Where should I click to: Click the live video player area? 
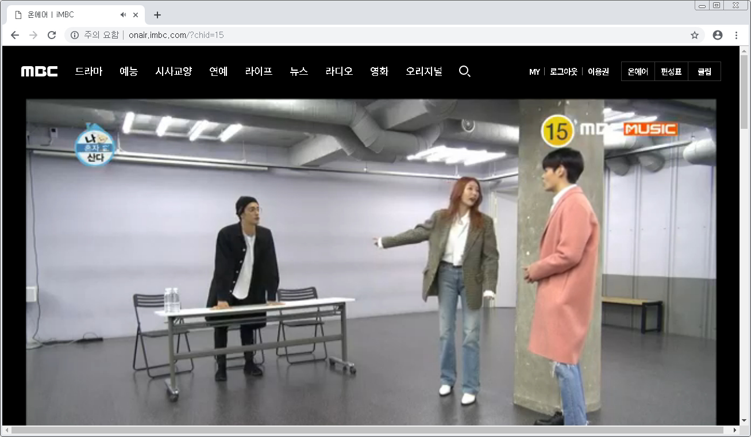point(371,262)
